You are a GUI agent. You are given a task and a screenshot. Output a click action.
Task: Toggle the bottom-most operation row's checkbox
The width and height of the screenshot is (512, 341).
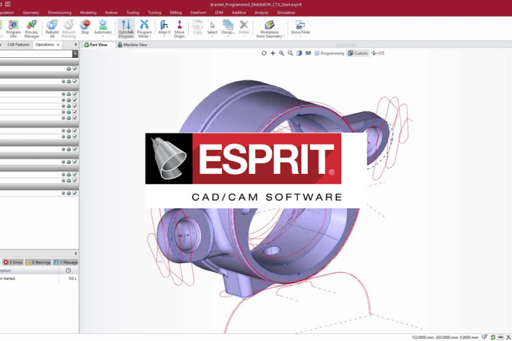[75, 193]
